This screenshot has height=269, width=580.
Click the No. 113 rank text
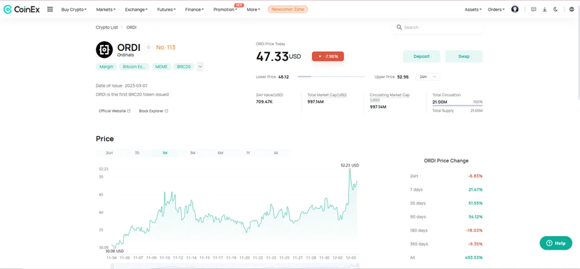[x=166, y=47]
